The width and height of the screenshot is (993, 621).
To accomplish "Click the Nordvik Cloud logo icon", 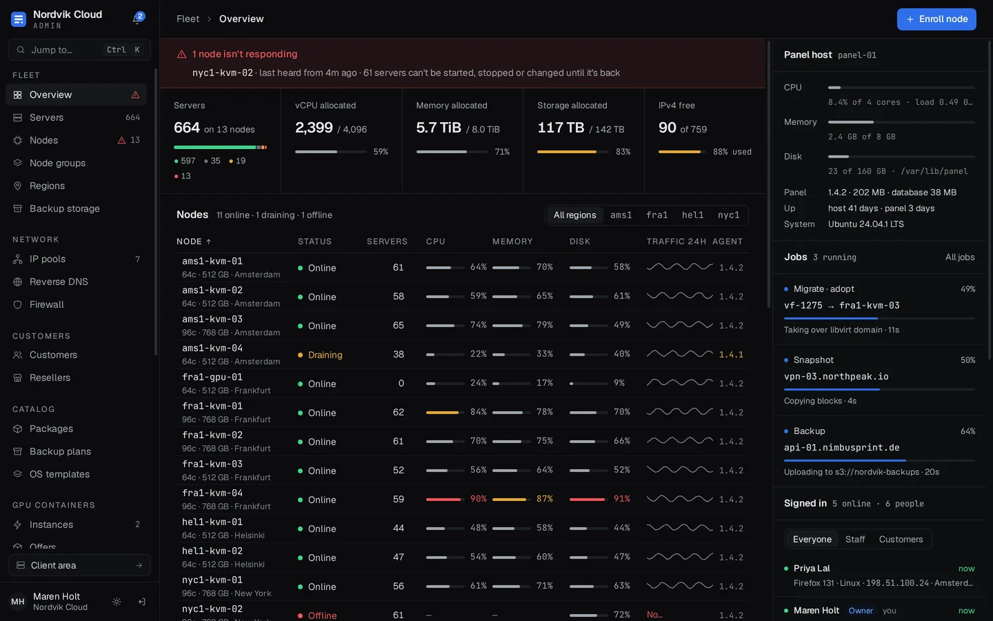I will (19, 19).
